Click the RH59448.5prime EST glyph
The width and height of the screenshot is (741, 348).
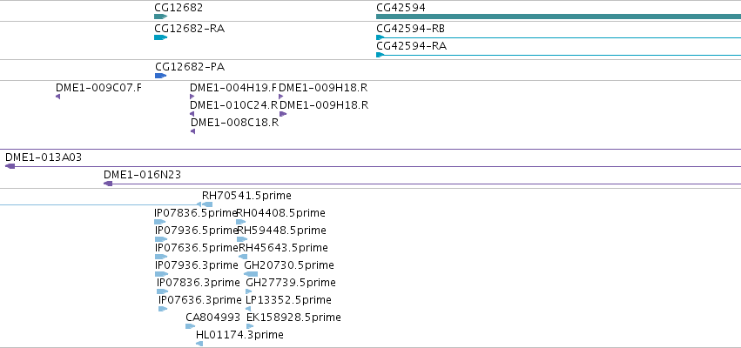(x=242, y=239)
